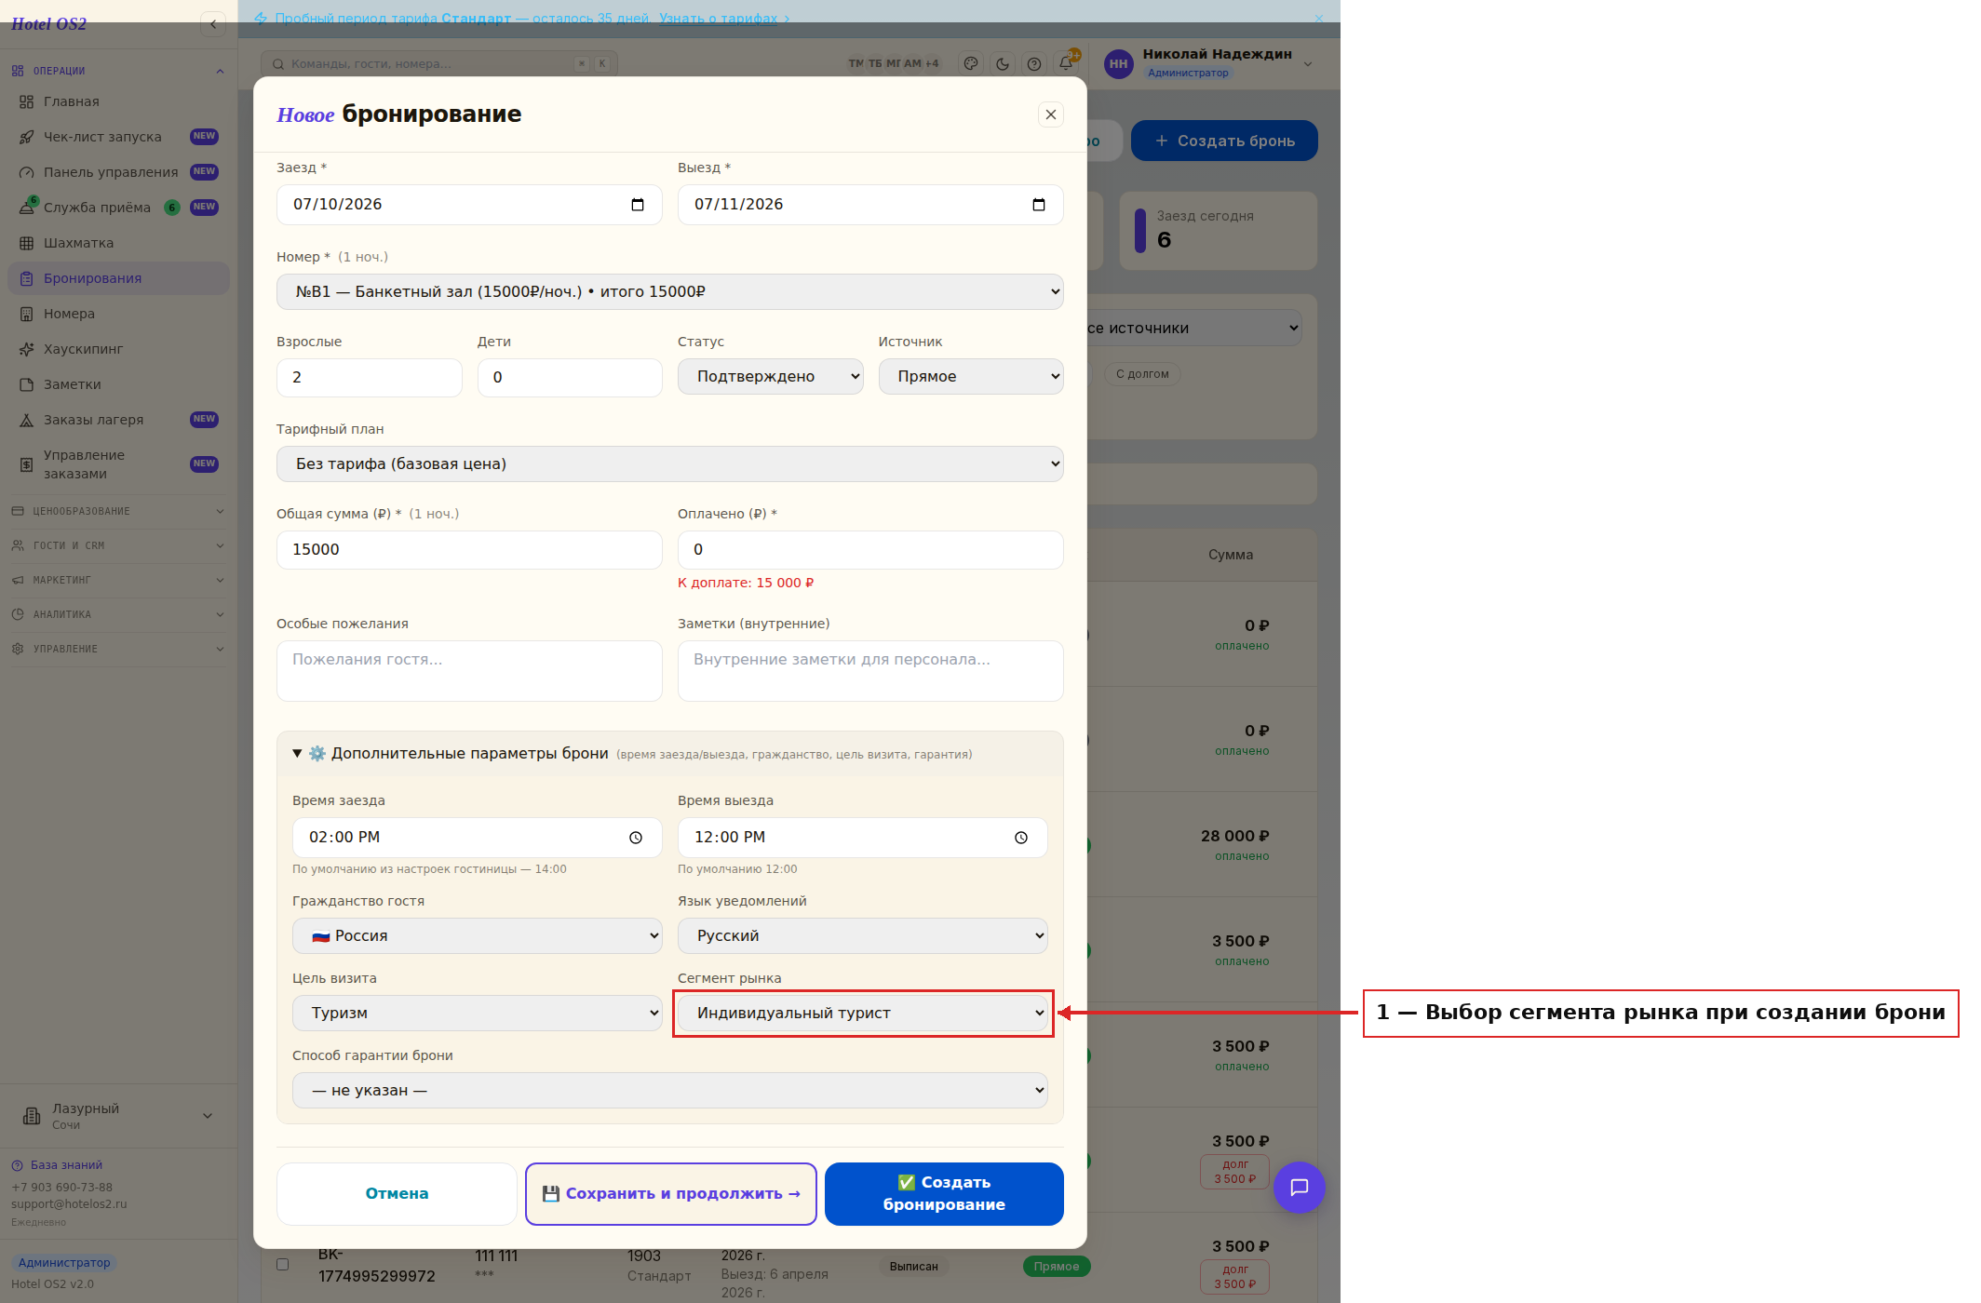Open the sources filter dropdown behind dialog
Screen dimensions: 1981x1303
(1193, 328)
